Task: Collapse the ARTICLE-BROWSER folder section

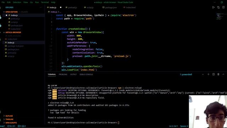Action: [13, 32]
